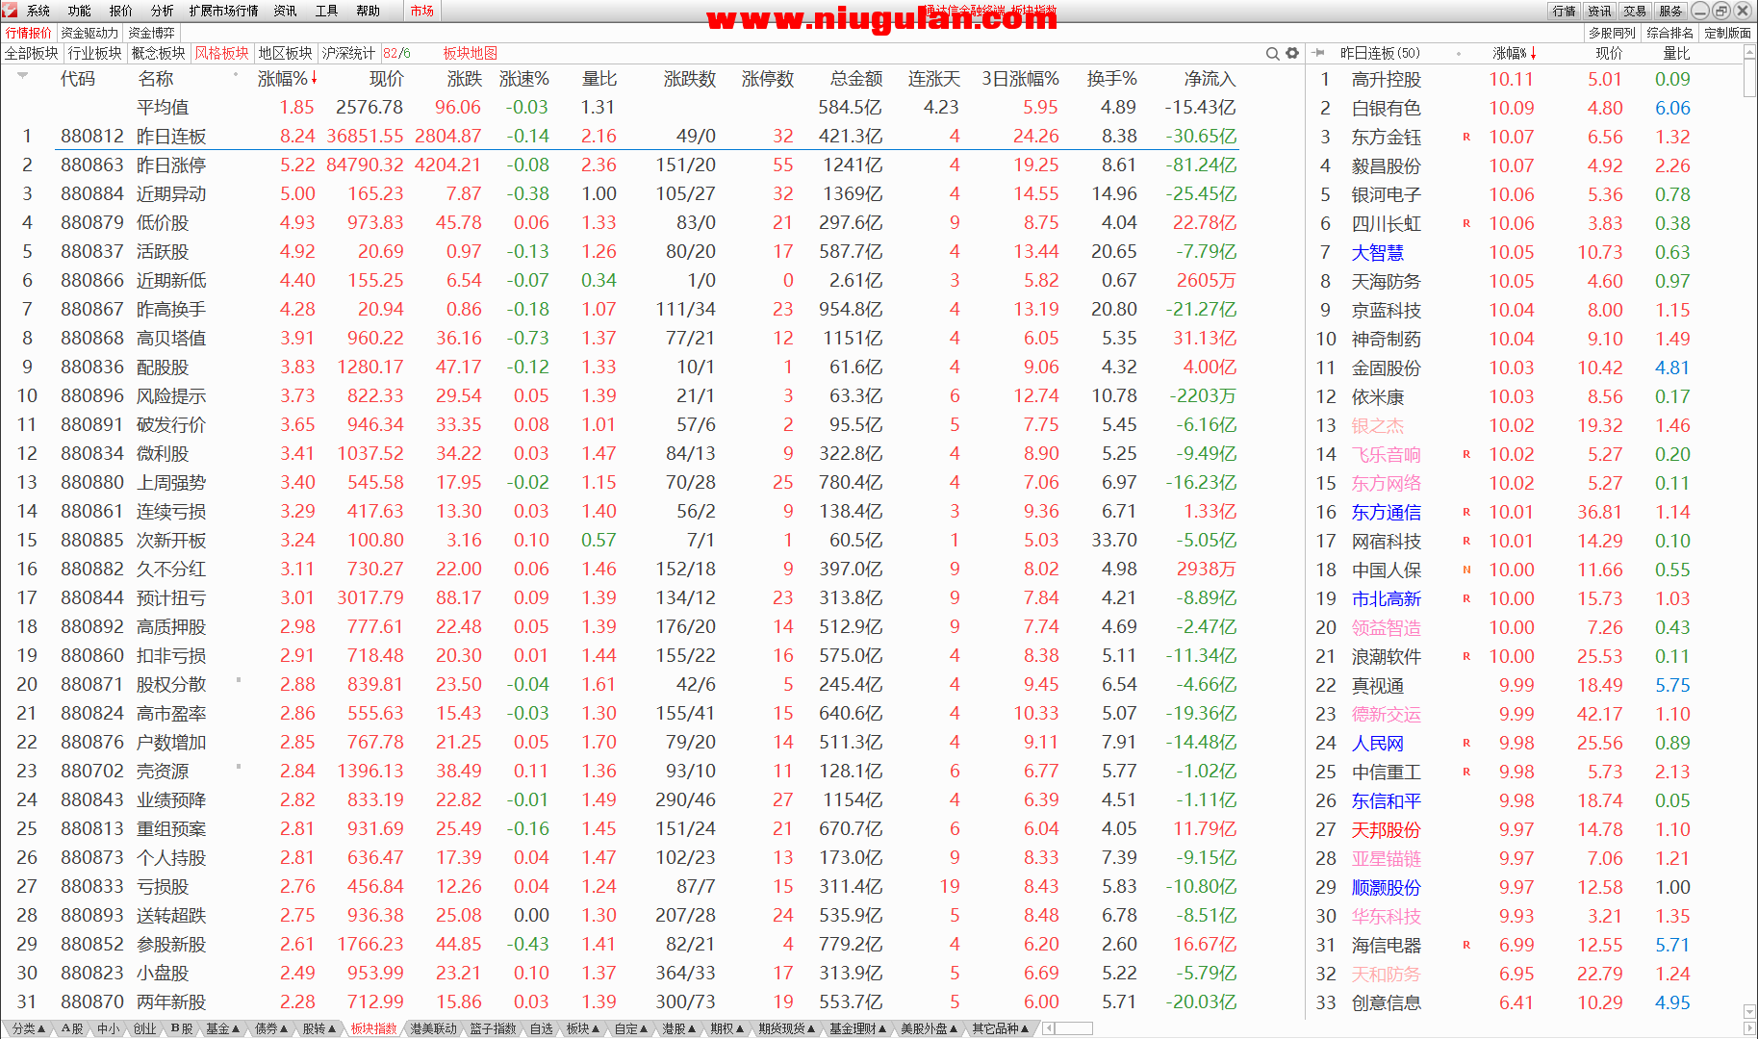Select the 行业板块 tab

click(x=95, y=53)
